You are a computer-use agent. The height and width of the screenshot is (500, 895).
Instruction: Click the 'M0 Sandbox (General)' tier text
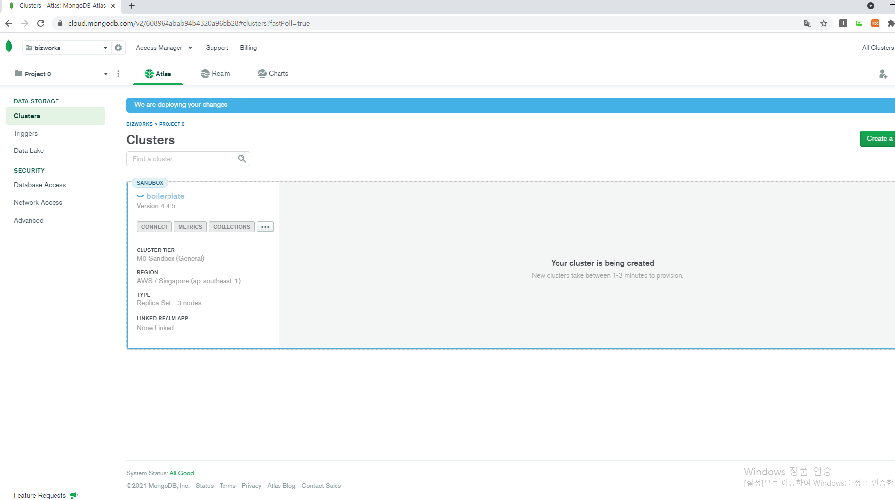170,259
